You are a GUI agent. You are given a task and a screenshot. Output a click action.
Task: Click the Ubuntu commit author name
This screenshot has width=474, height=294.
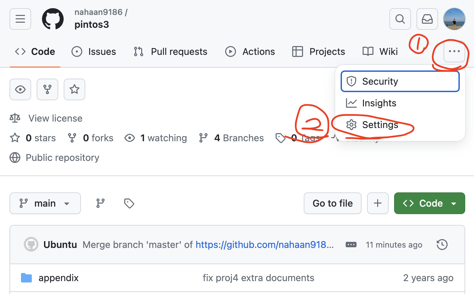coord(60,245)
